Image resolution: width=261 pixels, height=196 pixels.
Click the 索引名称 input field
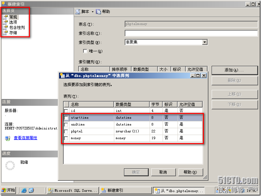click(x=191, y=33)
